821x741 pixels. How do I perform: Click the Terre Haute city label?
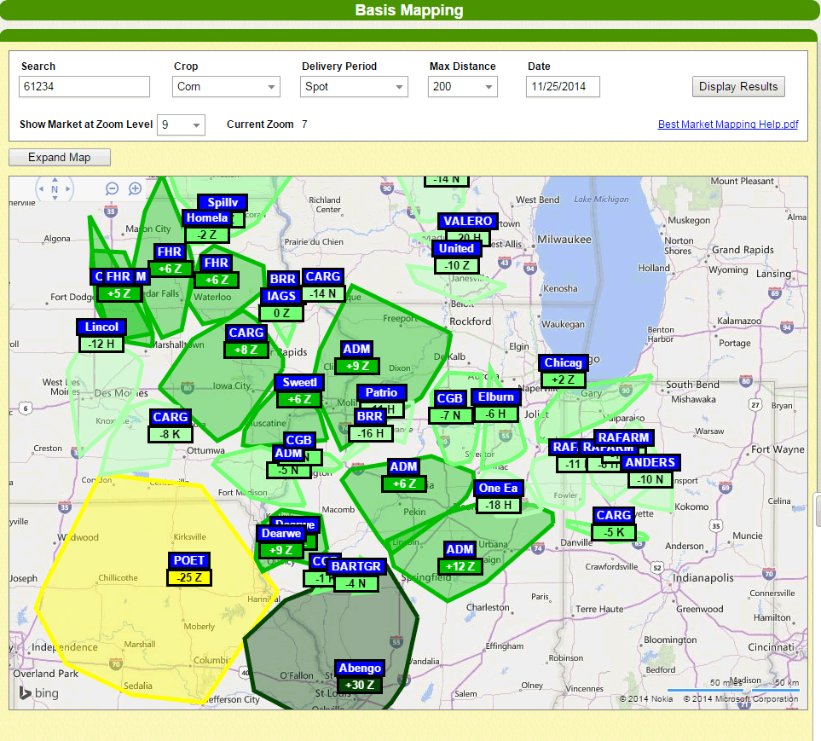pyautogui.click(x=599, y=609)
